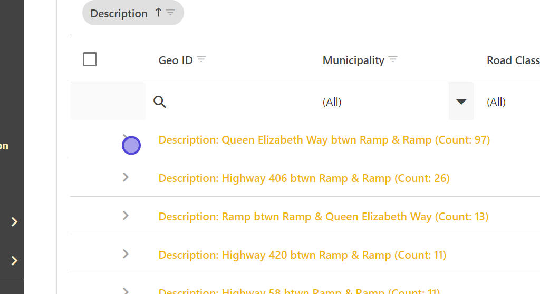The image size is (540, 294).
Task: Click the filter icon on the Description chip
Action: (170, 13)
